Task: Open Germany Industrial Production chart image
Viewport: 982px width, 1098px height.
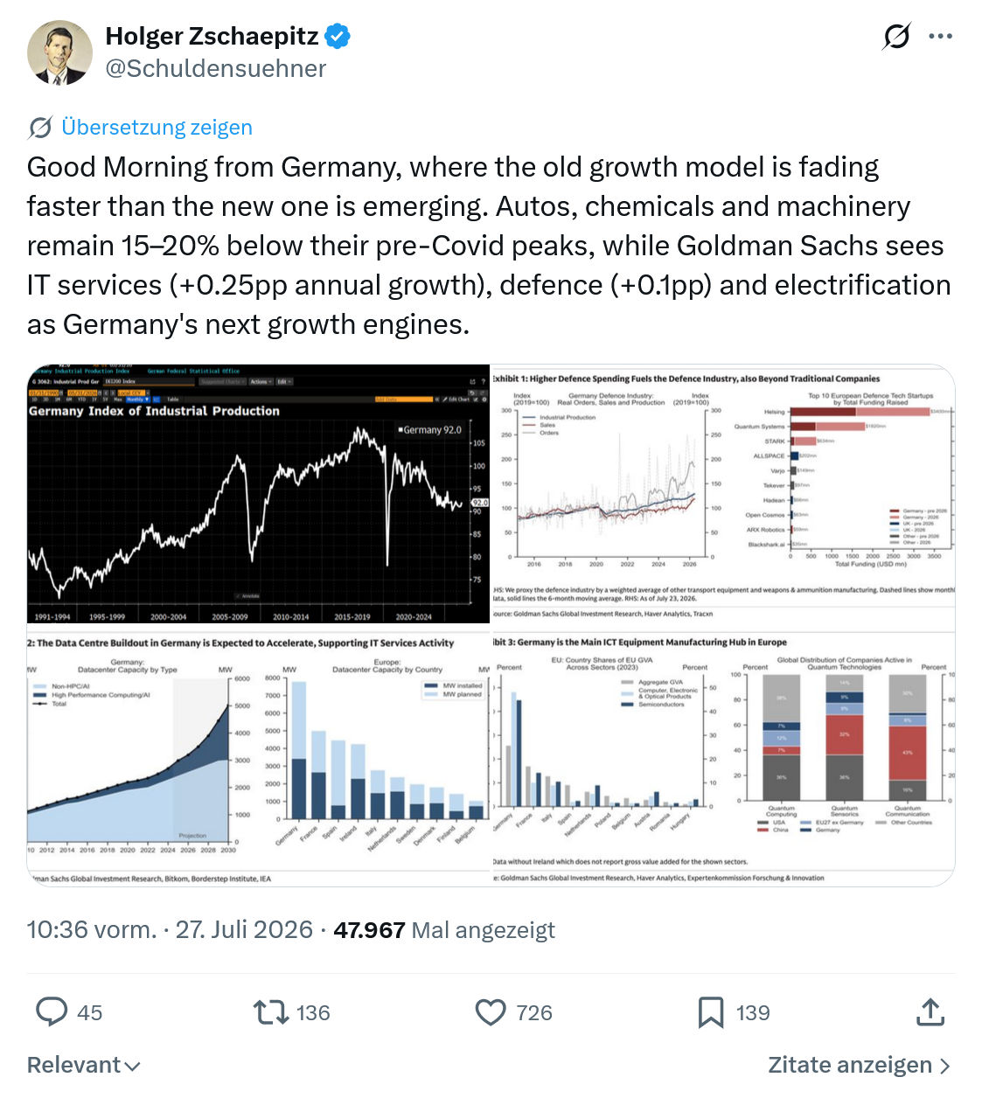Action: [x=258, y=494]
